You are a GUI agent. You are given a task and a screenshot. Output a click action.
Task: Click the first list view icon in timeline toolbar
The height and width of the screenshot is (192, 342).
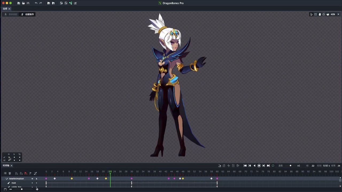[x=5, y=173]
